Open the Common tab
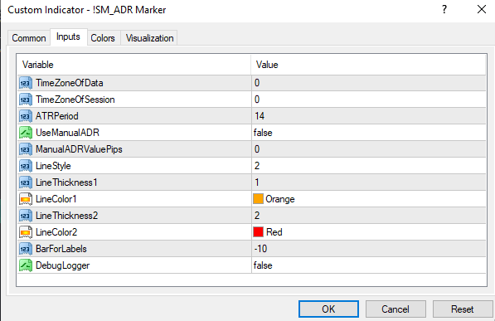This screenshot has width=495, height=321. tap(29, 38)
